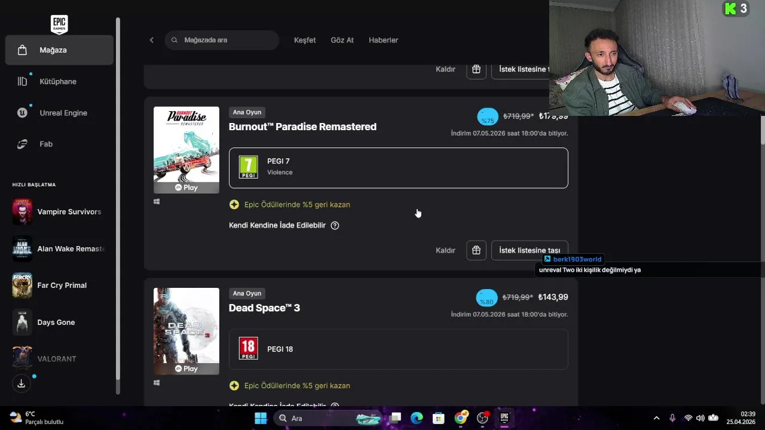Click Kaldır on the top partially visible item
This screenshot has width=765, height=430.
click(445, 69)
